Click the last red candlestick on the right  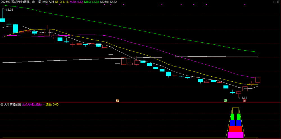258,80
